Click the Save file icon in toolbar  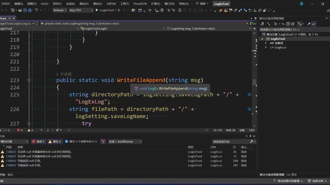pyautogui.click(x=25, y=10)
